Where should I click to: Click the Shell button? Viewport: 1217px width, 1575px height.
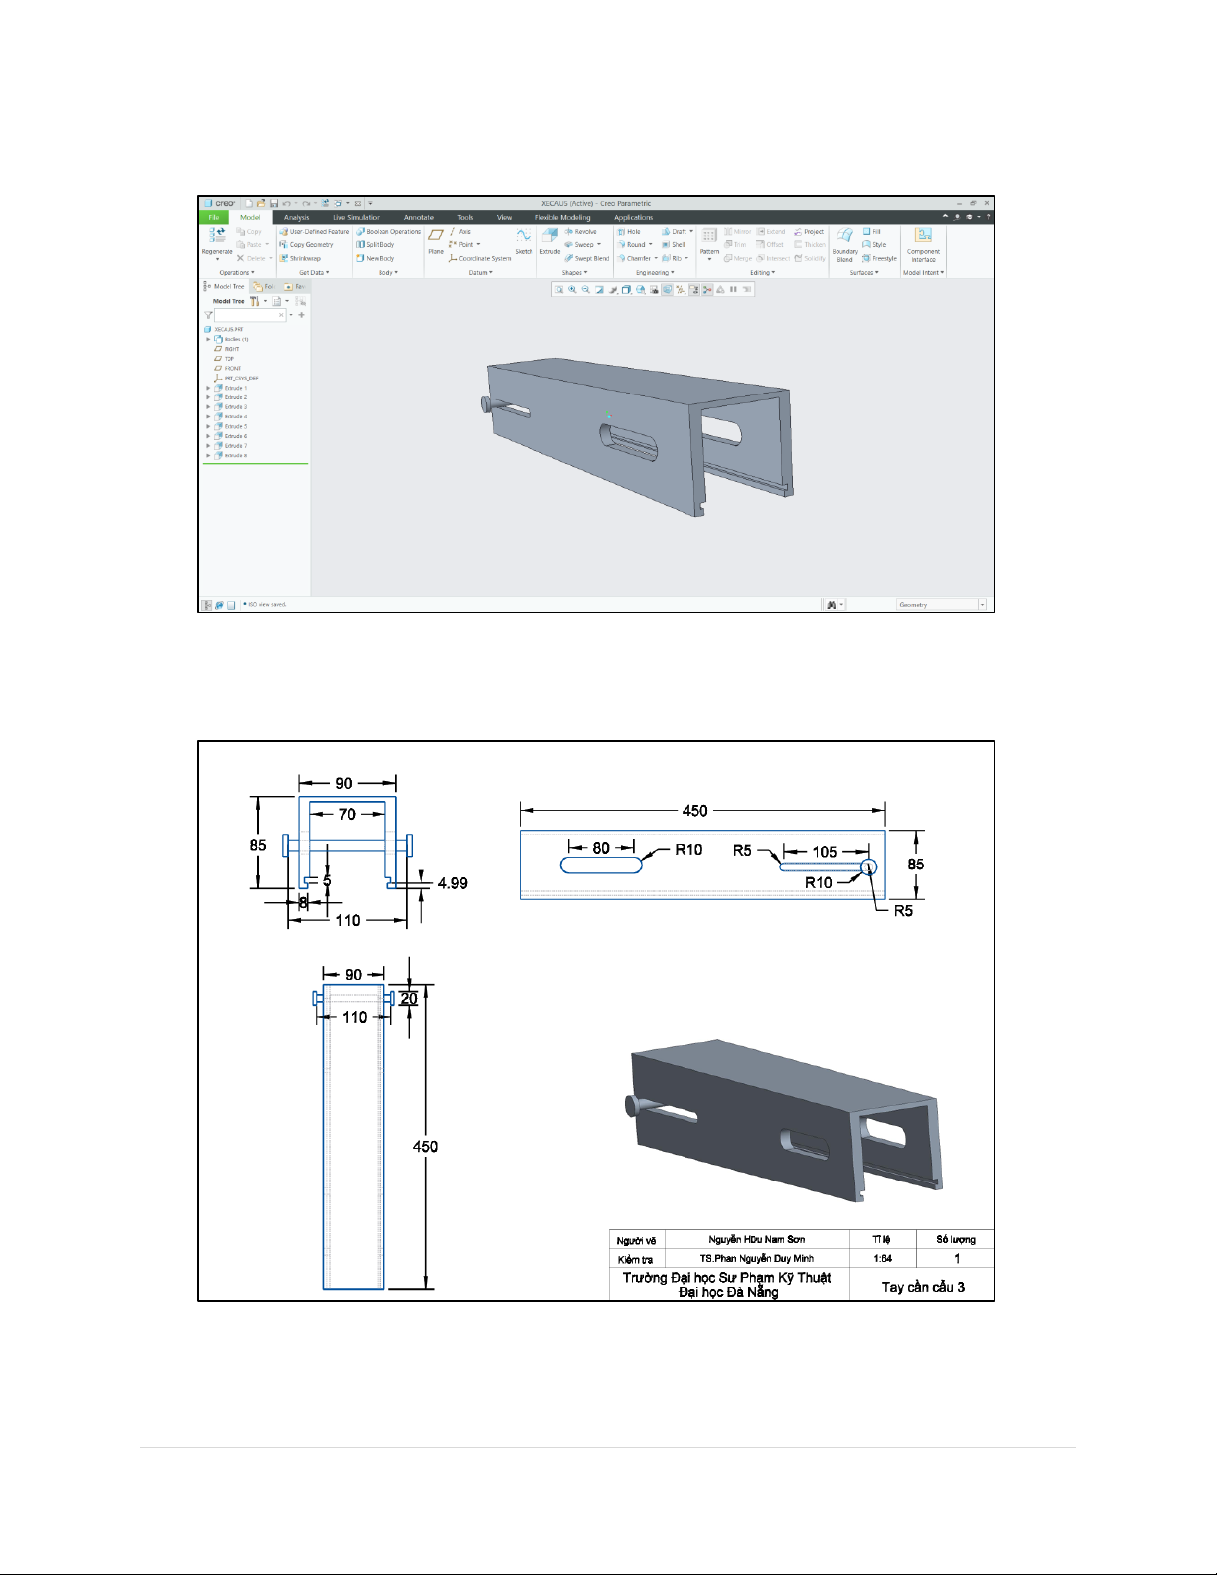(674, 244)
